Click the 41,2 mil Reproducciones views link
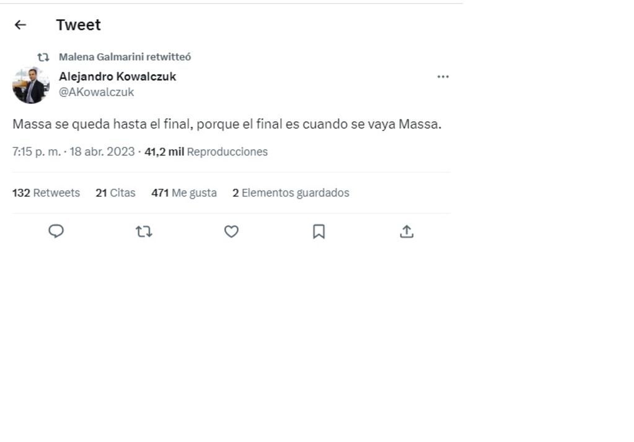This screenshot has width=634, height=442. pos(206,151)
